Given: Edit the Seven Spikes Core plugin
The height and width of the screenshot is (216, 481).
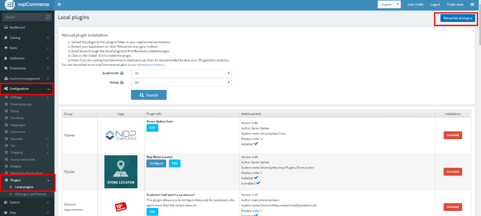Looking at the screenshot, I should [x=152, y=128].
